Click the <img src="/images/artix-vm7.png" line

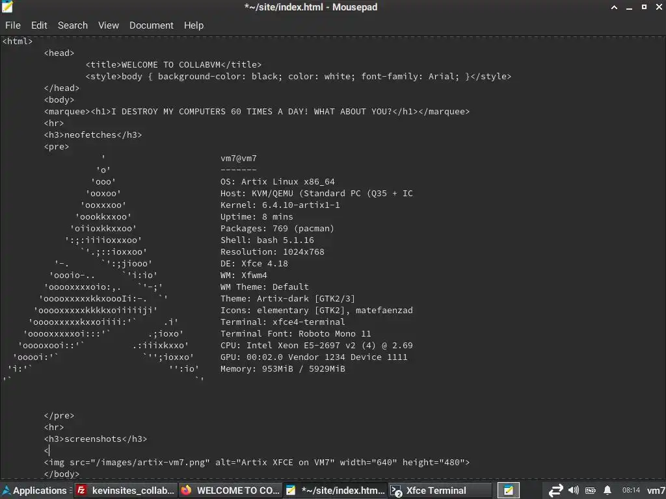[x=257, y=463]
